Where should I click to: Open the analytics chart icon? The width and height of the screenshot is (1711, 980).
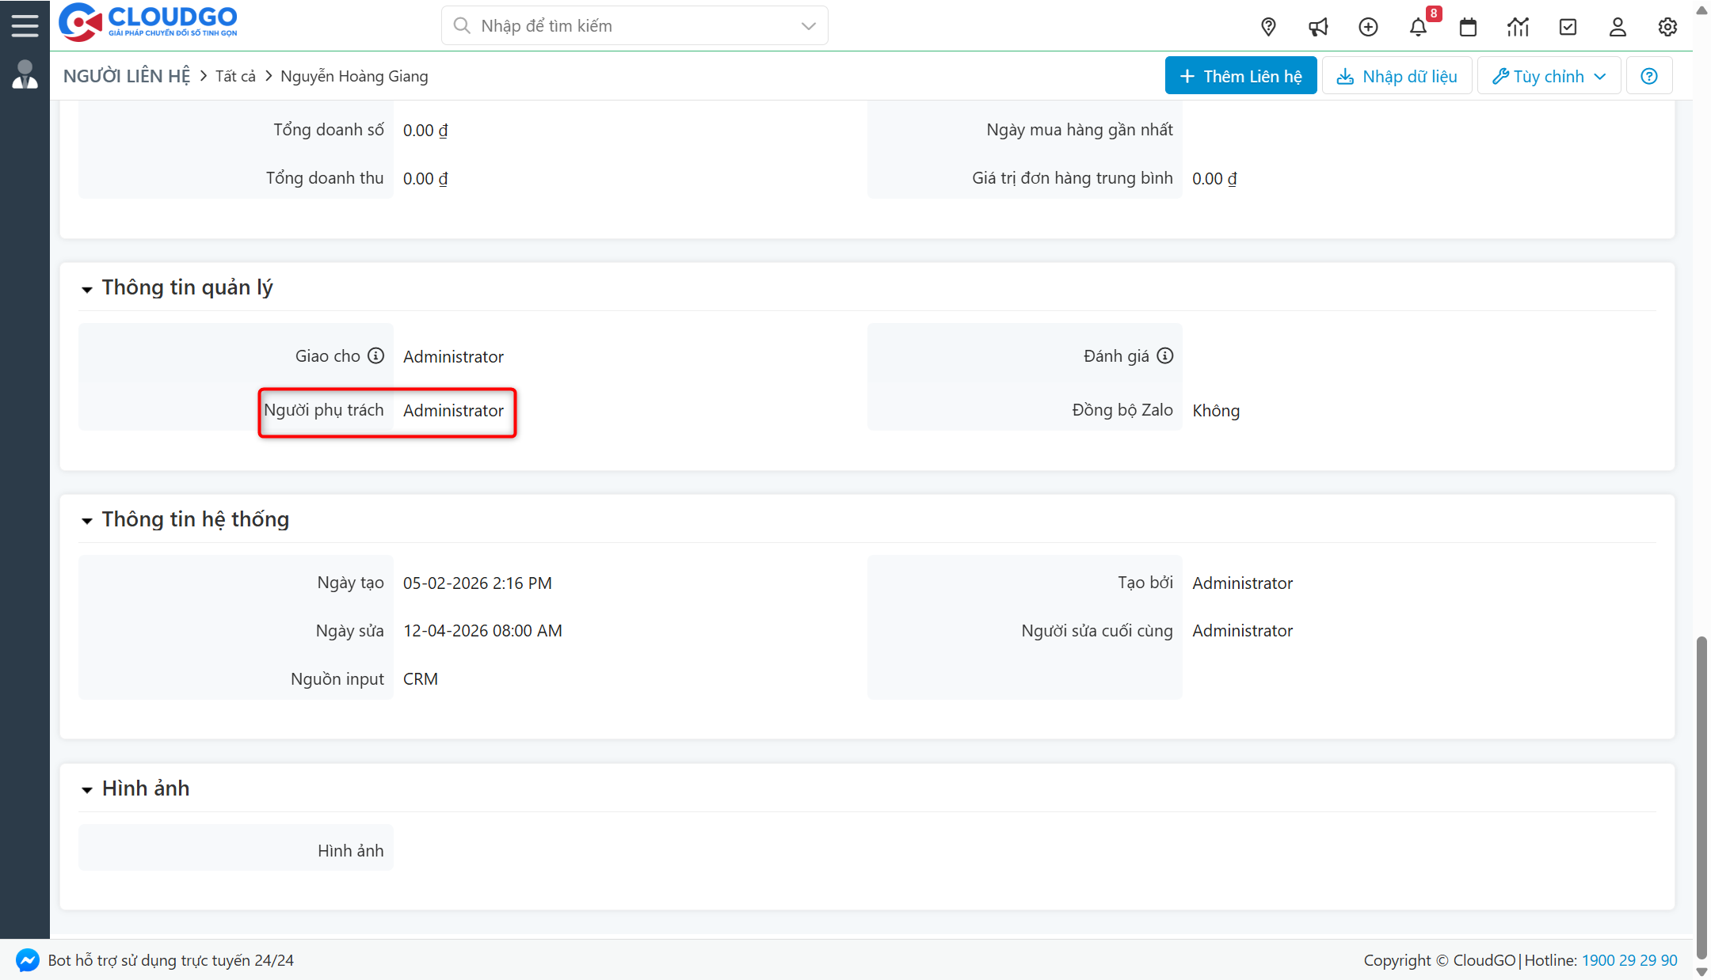point(1518,26)
